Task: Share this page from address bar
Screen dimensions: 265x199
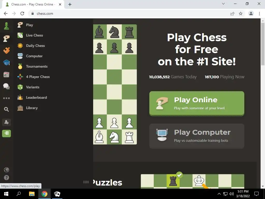Action: [232, 13]
